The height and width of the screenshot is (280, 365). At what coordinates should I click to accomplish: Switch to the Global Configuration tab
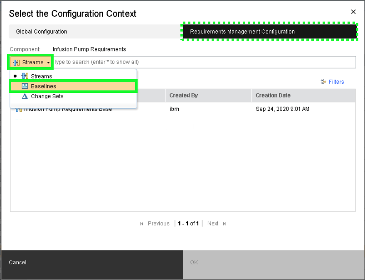click(42, 32)
